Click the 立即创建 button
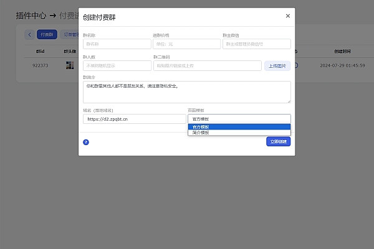 pos(279,141)
